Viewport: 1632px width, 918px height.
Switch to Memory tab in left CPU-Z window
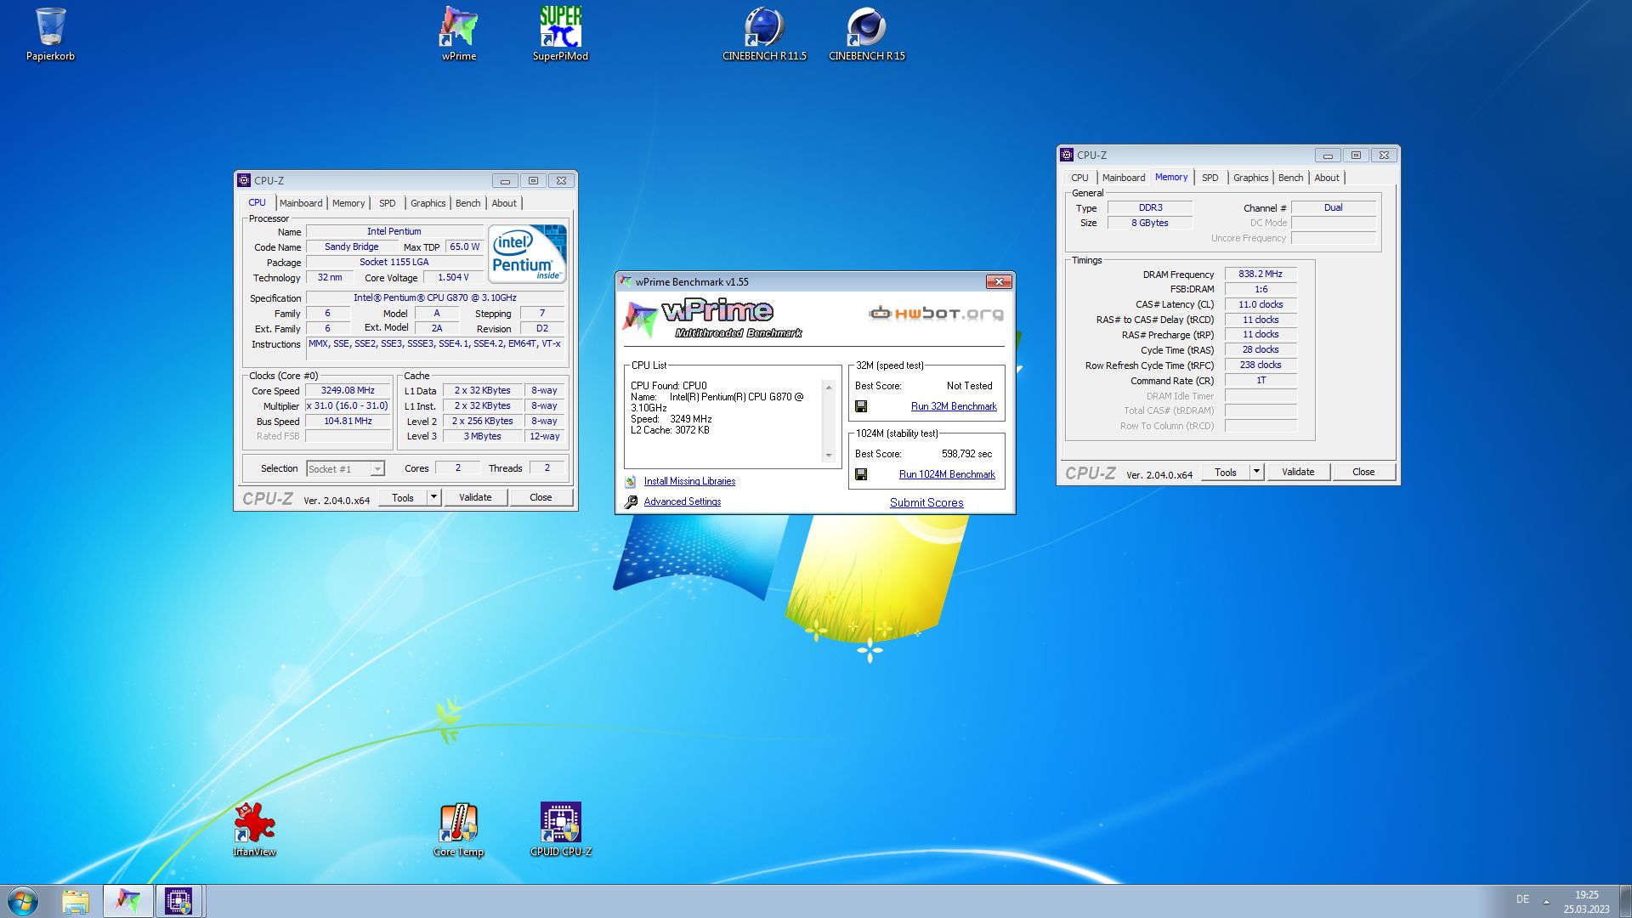pyautogui.click(x=348, y=203)
